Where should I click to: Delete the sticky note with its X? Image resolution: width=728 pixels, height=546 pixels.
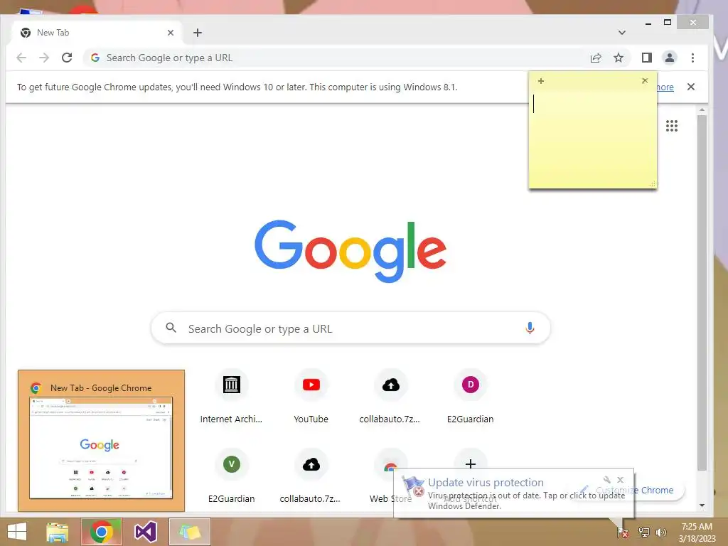[x=645, y=81]
